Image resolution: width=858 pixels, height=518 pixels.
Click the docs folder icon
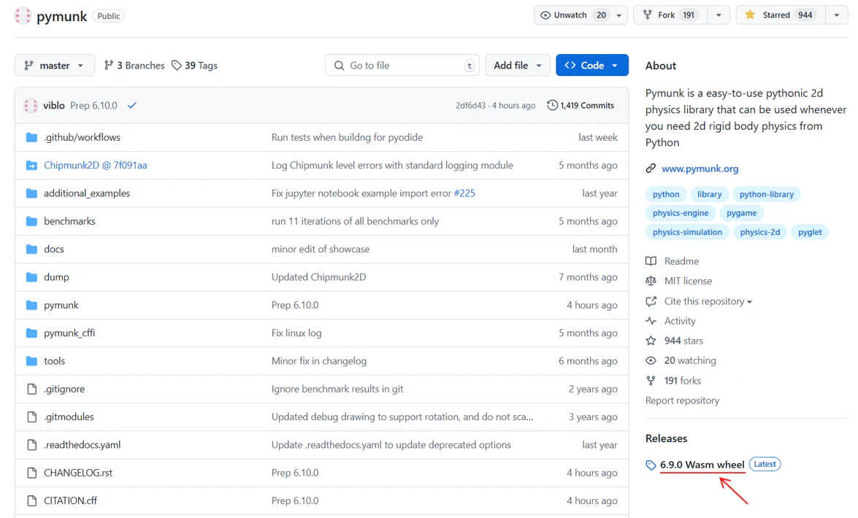pyautogui.click(x=31, y=249)
